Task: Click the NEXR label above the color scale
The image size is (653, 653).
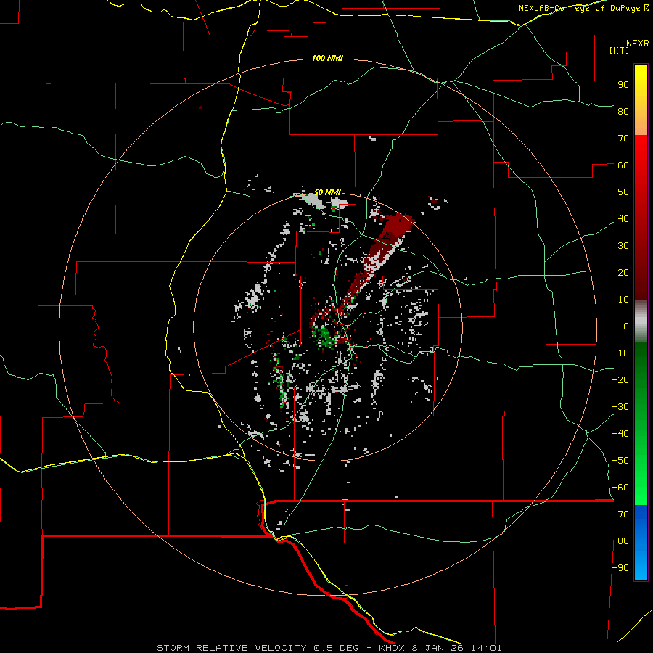Action: click(638, 44)
